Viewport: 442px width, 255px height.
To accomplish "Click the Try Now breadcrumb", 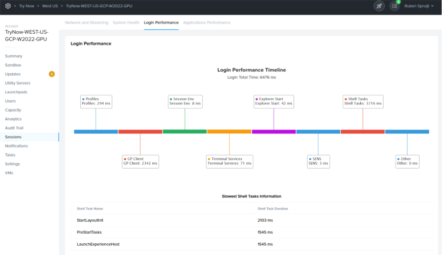I will [x=26, y=6].
